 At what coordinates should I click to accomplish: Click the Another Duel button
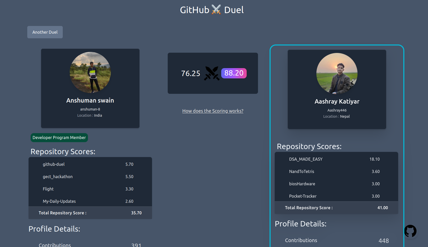[x=45, y=32]
